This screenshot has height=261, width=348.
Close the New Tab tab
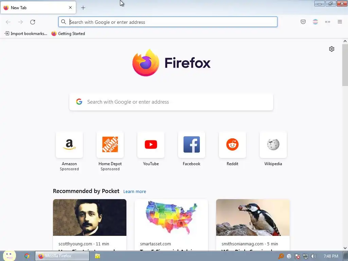click(70, 7)
